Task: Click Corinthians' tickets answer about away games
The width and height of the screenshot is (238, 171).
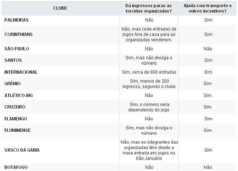Action: tap(149, 34)
